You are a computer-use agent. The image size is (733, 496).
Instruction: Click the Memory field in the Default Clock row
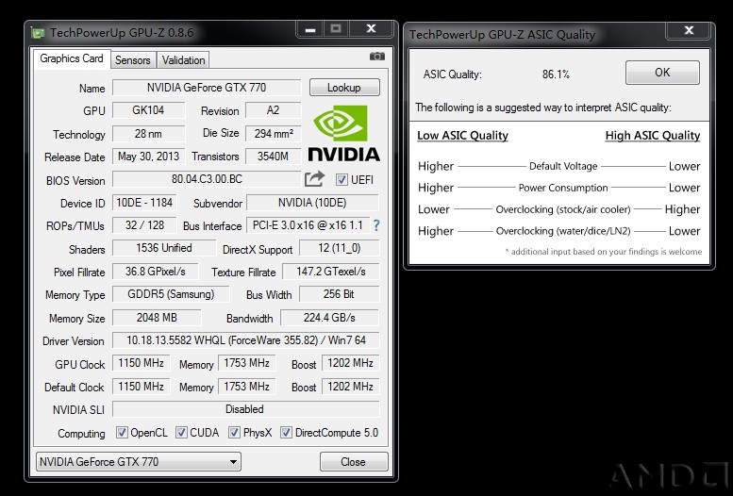(246, 387)
